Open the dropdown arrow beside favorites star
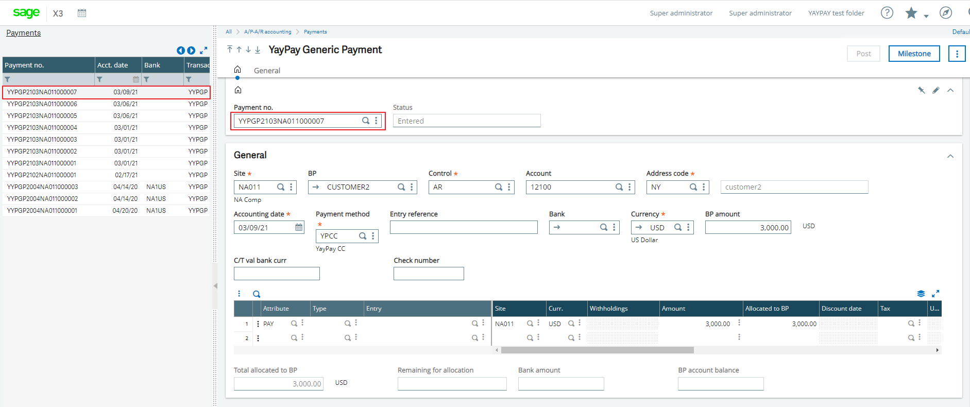The image size is (970, 407). (x=926, y=16)
